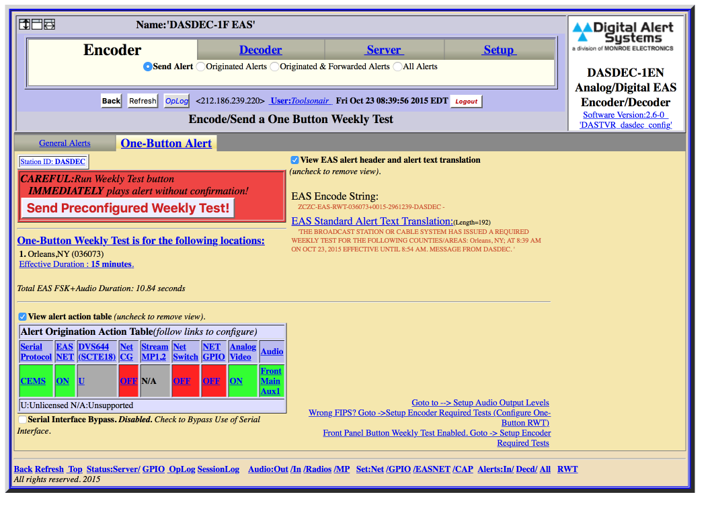Viewport: 714px width, 511px height.
Task: Click the Station ID: DASDEC link
Action: coord(53,161)
